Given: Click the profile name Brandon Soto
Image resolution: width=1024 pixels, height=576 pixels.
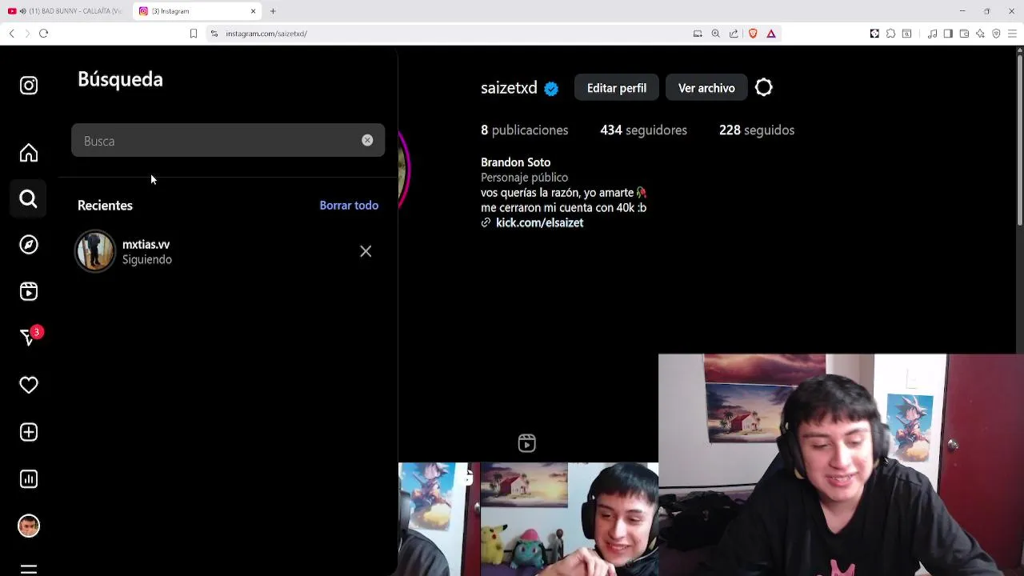Looking at the screenshot, I should click(x=515, y=162).
